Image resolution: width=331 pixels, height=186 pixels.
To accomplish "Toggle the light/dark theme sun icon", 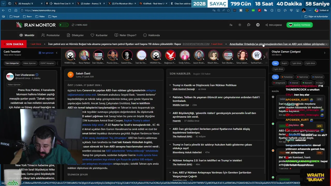I will coord(240,25).
